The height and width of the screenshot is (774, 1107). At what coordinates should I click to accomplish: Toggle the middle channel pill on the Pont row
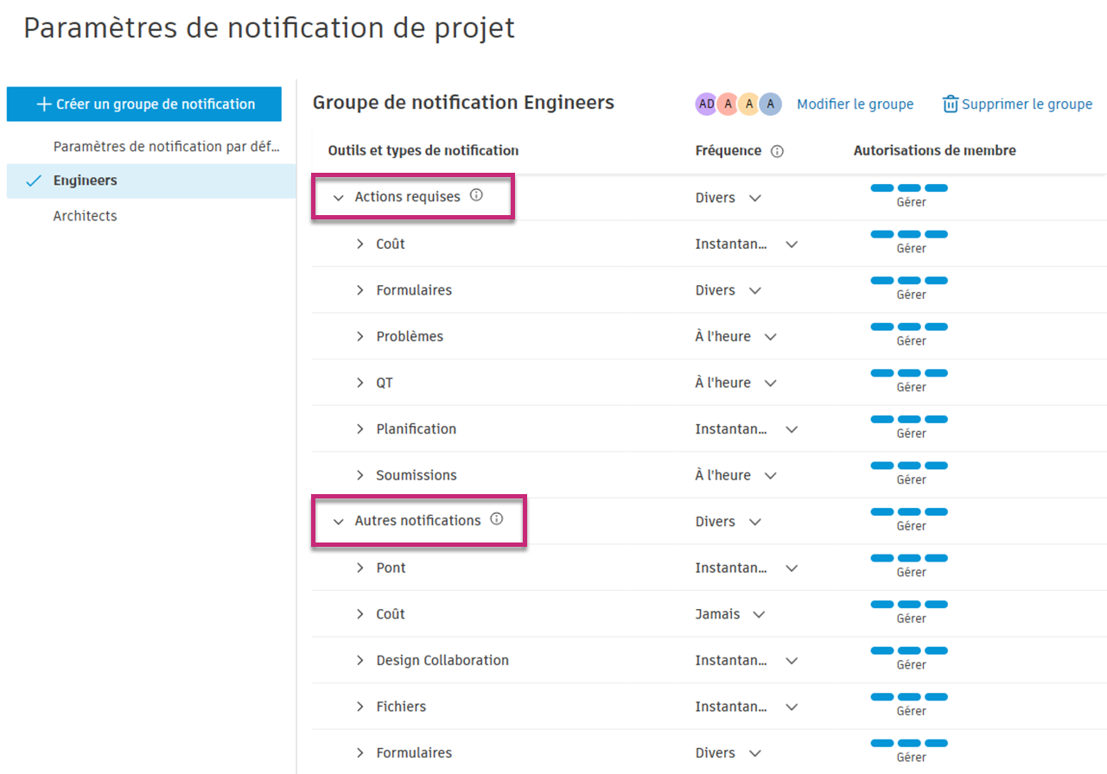coord(908,558)
